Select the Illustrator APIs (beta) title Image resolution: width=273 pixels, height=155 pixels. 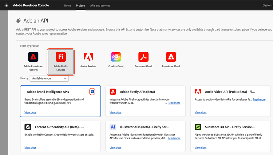coord(145,127)
